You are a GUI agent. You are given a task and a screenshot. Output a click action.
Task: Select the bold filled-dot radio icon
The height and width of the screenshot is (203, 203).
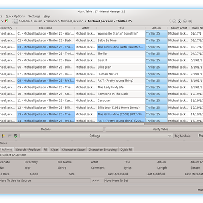[180, 21]
